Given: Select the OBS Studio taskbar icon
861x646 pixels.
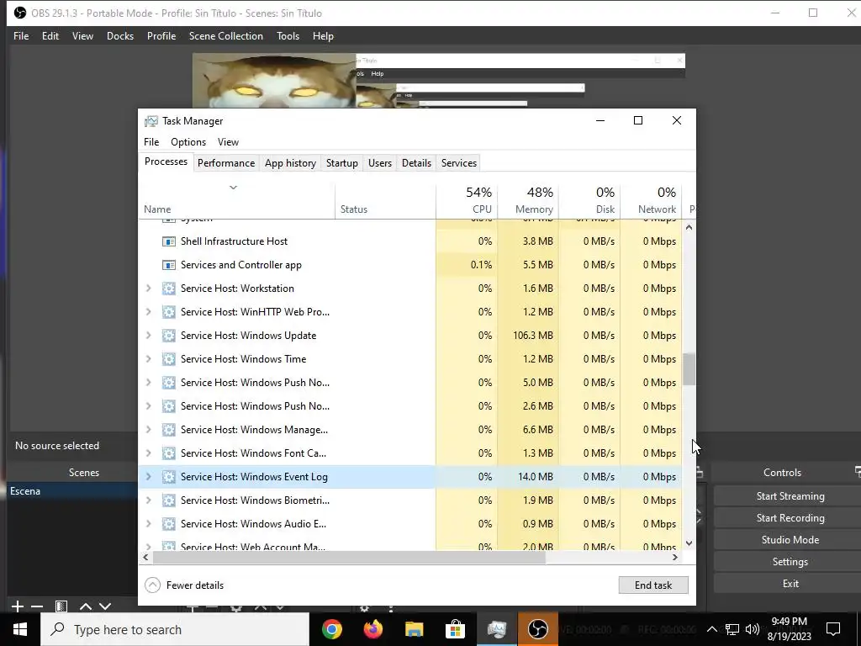Looking at the screenshot, I should 537,629.
